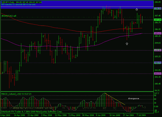Click the '18 Jun 2008' date label
162x117 pixels.
pos(115,115)
